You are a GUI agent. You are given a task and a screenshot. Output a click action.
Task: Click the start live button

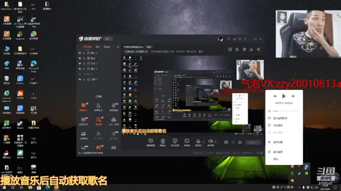pyautogui.click(x=253, y=142)
